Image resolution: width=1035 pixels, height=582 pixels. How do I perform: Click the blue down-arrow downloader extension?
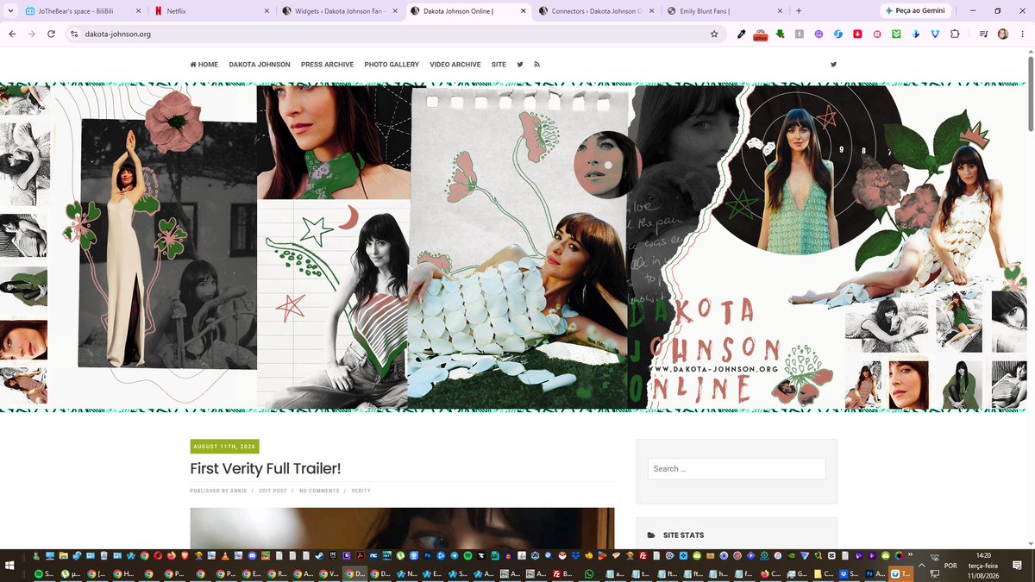(x=916, y=34)
